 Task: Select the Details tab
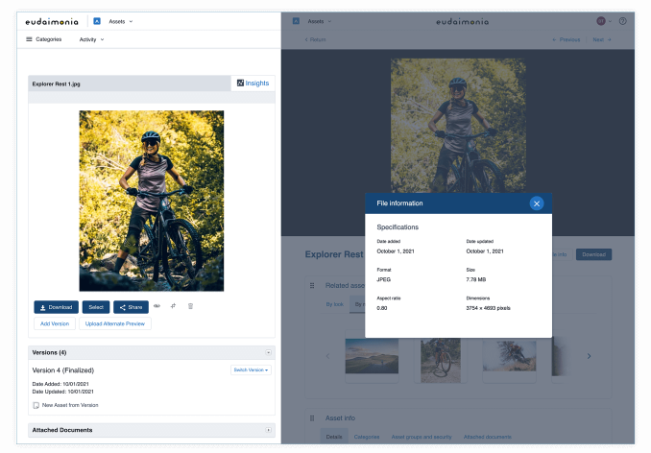(334, 437)
